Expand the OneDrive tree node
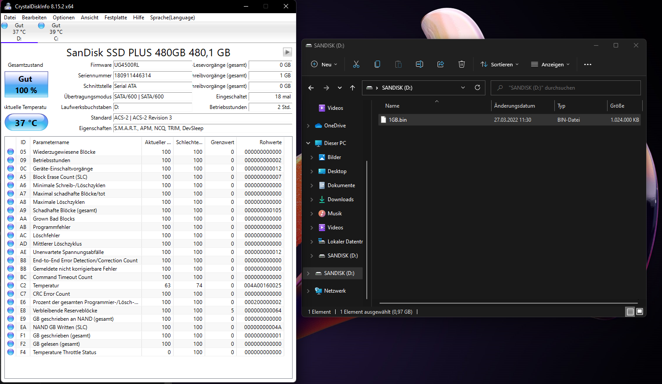 (x=308, y=126)
